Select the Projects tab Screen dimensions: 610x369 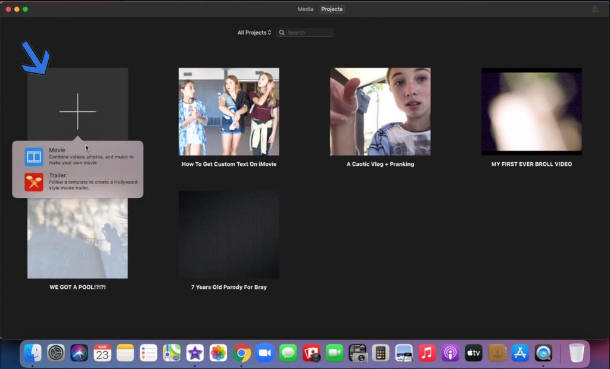click(332, 9)
